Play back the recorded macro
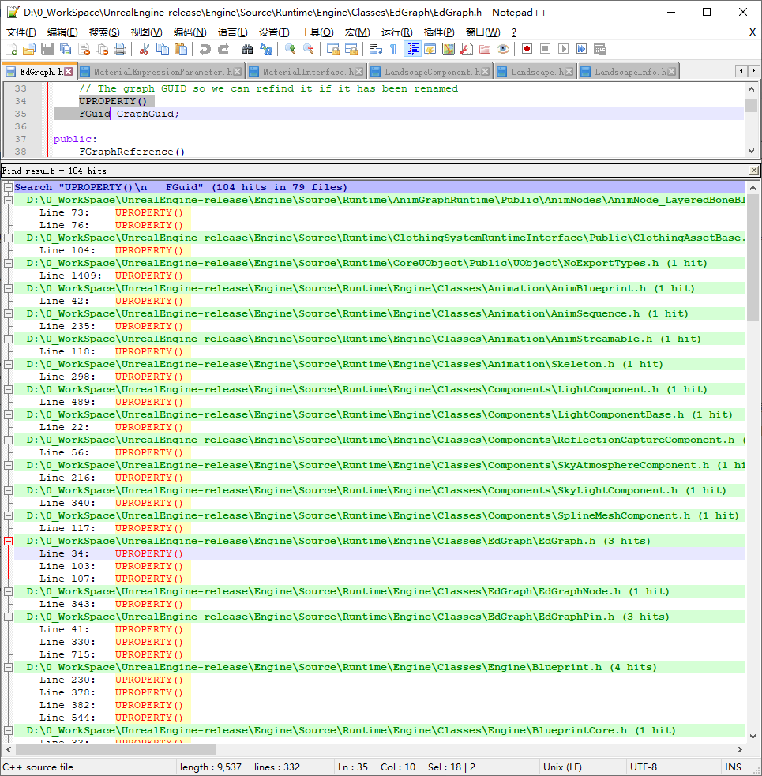Image resolution: width=762 pixels, height=776 pixels. [564, 48]
